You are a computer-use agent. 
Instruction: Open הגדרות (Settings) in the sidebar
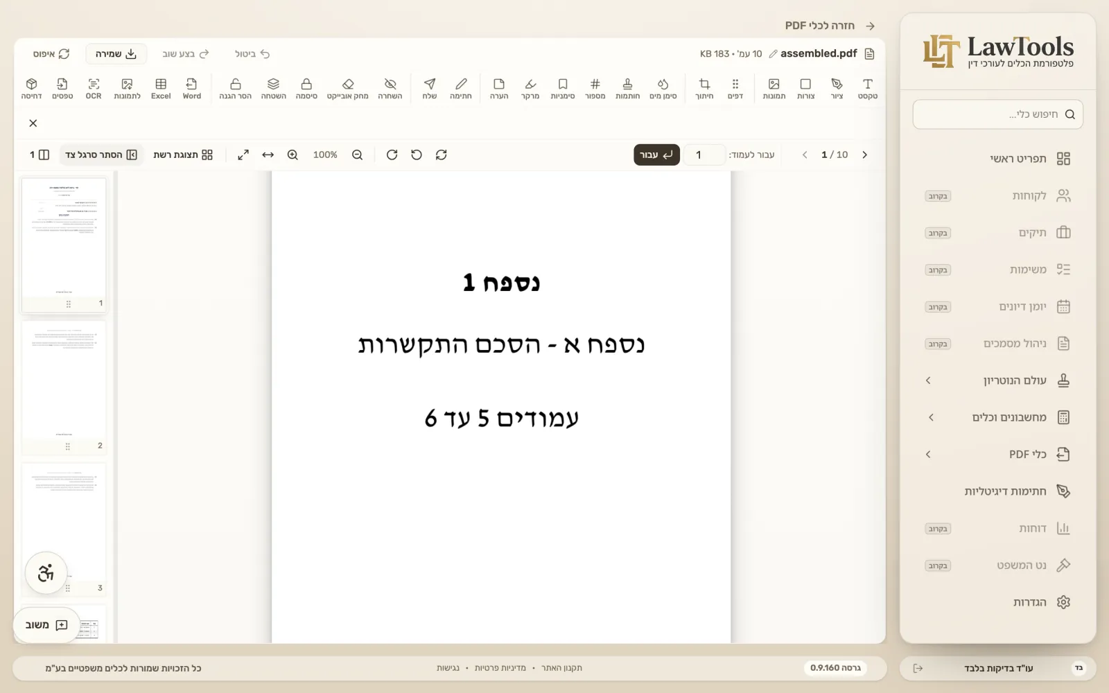pyautogui.click(x=998, y=602)
